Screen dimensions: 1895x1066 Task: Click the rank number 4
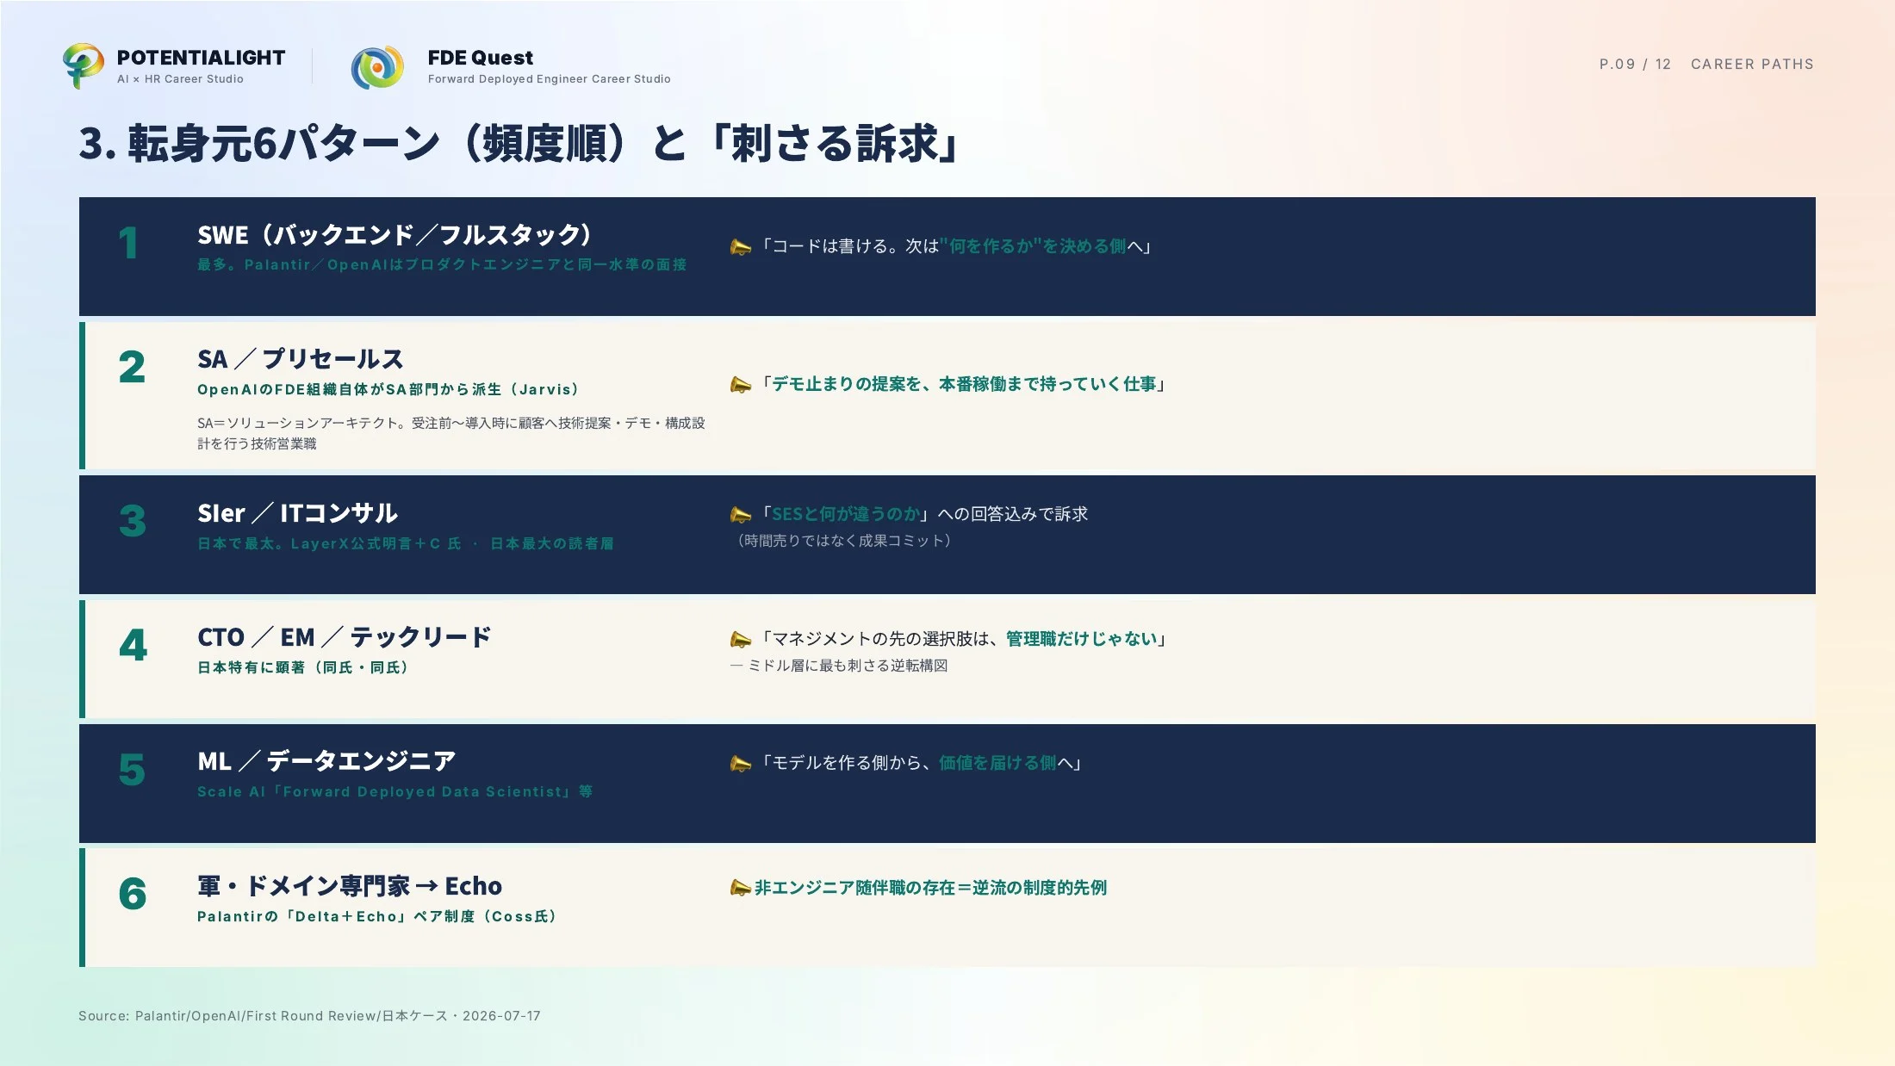133,645
